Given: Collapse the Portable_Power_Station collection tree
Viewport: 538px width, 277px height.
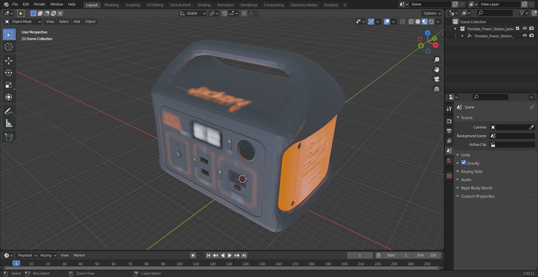Looking at the screenshot, I should (455, 29).
